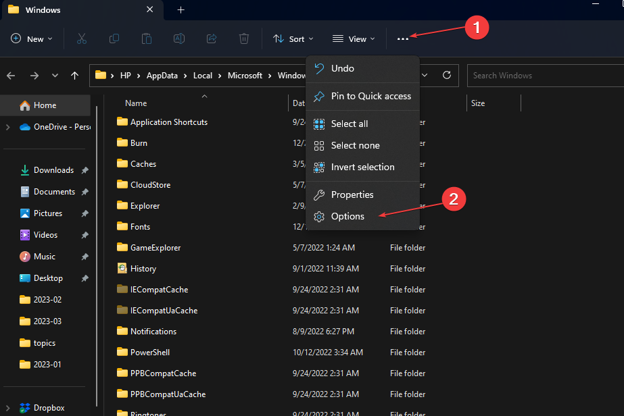Choose Properties from the menu
Image resolution: width=624 pixels, height=416 pixels.
click(362, 195)
